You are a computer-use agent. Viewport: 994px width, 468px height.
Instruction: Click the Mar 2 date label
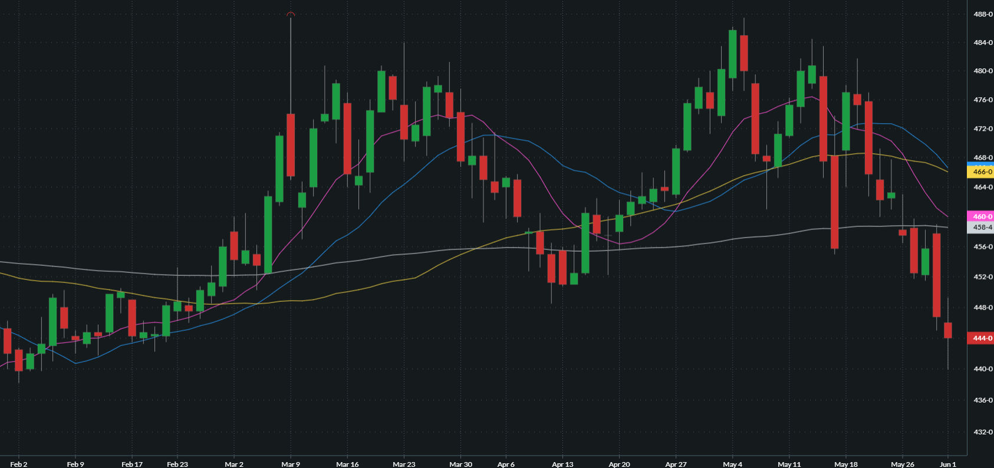click(x=234, y=464)
